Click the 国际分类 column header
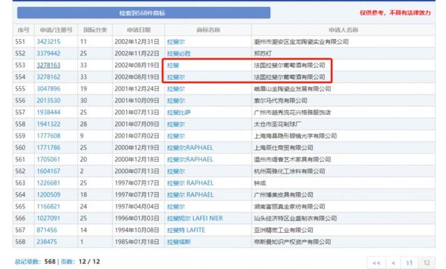The height and width of the screenshot is (269, 446). pyautogui.click(x=95, y=30)
